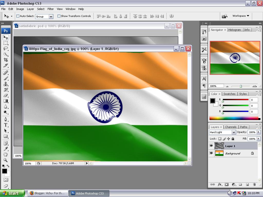Viewport: 263px width, 197px height.
Task: Open the Hard Light blend mode dropdown
Action: click(234, 132)
